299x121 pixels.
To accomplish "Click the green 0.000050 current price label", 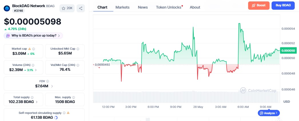I will tap(288, 51).
